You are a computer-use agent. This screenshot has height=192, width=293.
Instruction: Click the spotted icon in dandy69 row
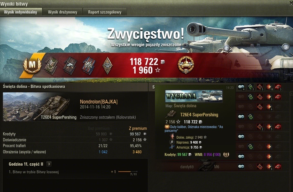[241, 166]
